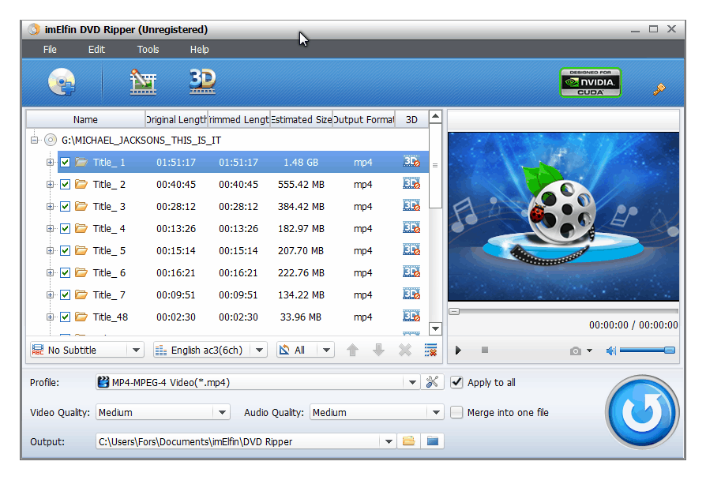
Task: Mute audio with the speaker icon
Action: point(610,351)
